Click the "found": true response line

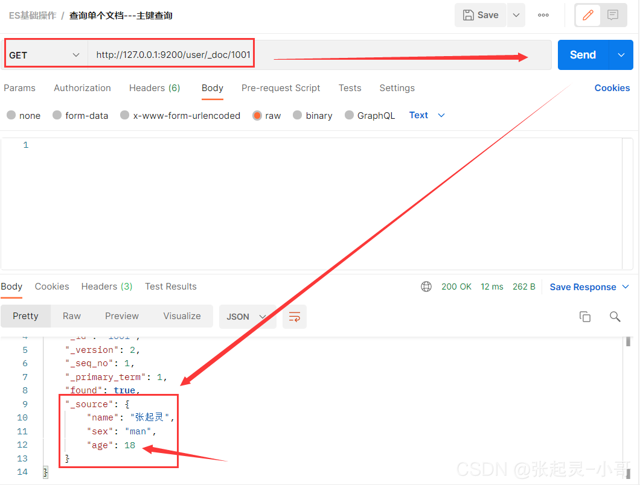pyautogui.click(x=103, y=390)
